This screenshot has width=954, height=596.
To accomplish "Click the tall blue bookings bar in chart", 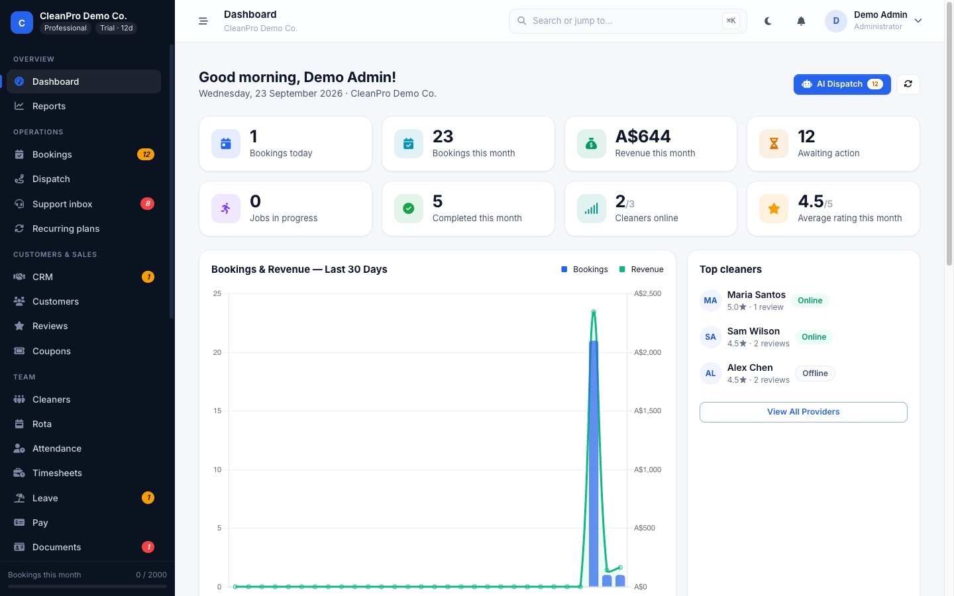I will [x=594, y=464].
